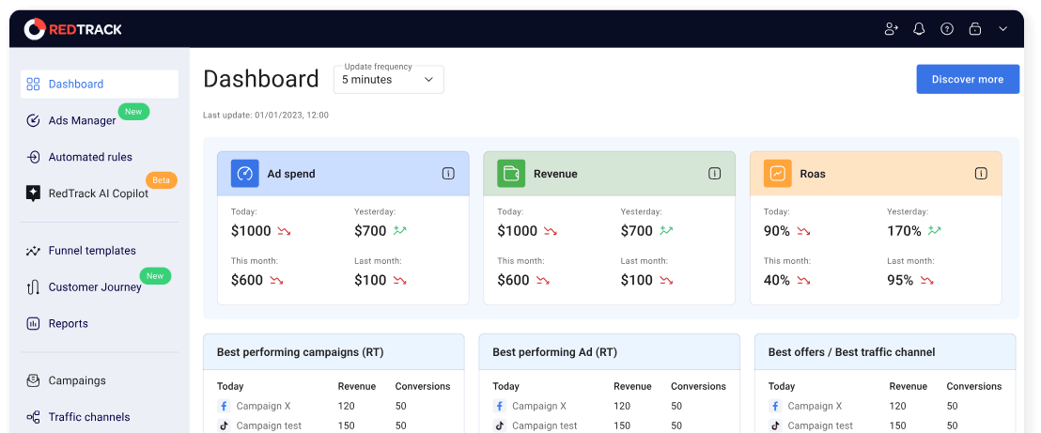Screen dimensions: 1041x433
Task: Click the Traffic channels icon
Action: coord(33,417)
